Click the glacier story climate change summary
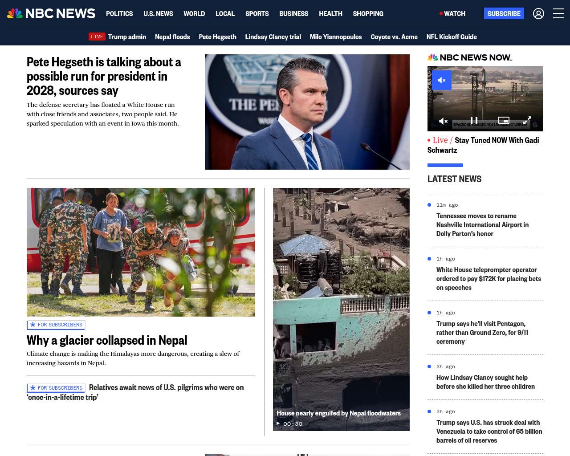570x456 pixels. coord(133,358)
